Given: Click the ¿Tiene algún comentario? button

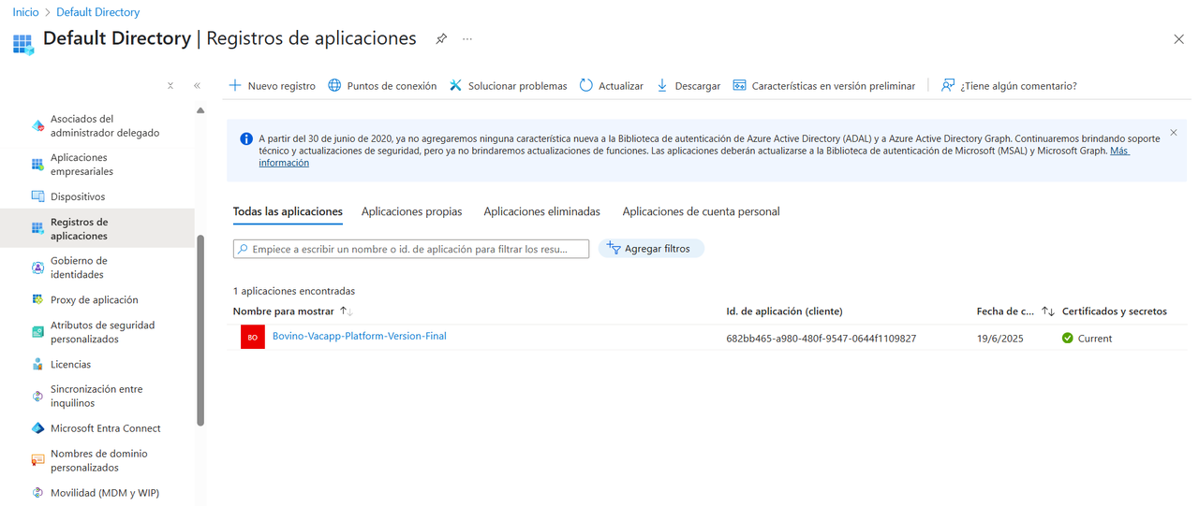Looking at the screenshot, I should 1009,85.
